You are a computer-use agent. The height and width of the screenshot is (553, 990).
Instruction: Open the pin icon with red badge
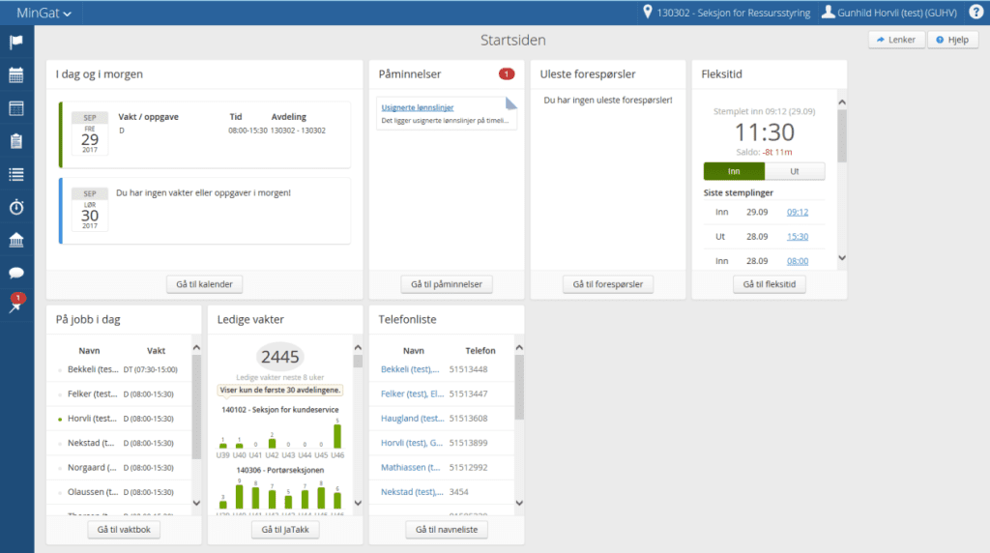(x=16, y=306)
